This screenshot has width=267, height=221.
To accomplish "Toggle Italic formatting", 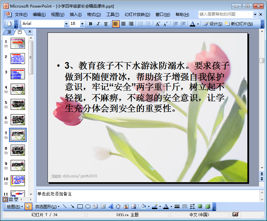I will [98, 24].
